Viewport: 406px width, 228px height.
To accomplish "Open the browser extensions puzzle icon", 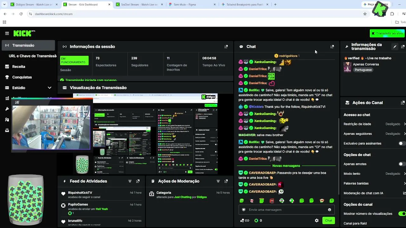I will 392,14.
